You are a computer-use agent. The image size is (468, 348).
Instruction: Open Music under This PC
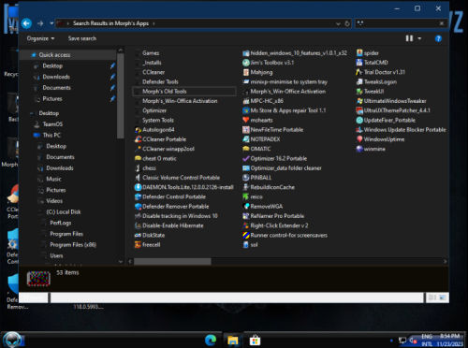point(53,179)
